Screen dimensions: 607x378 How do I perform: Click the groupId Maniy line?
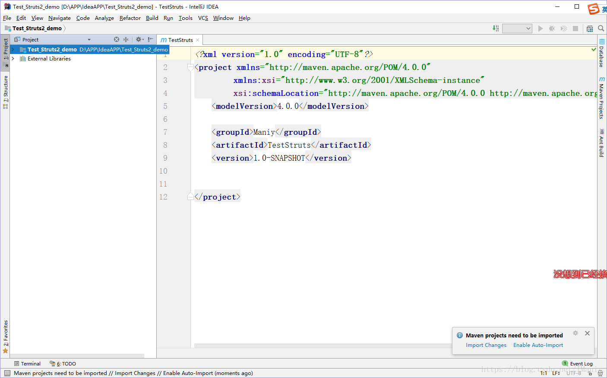coord(266,132)
